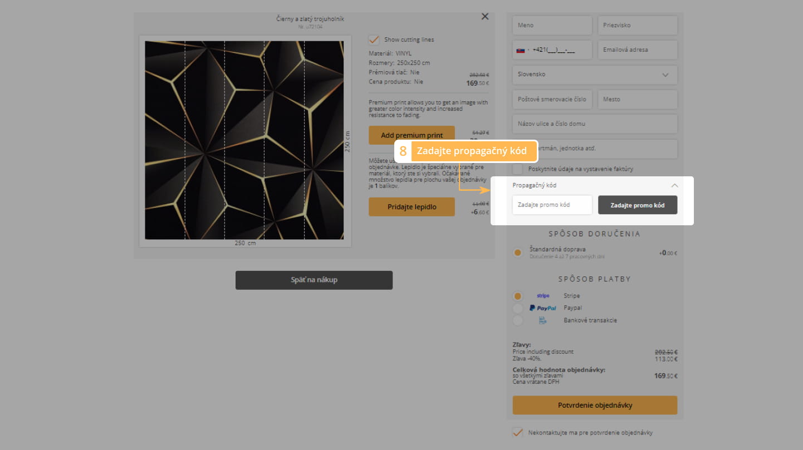Click the Stripe logo icon
Screen dimensions: 803x450
coord(543,296)
